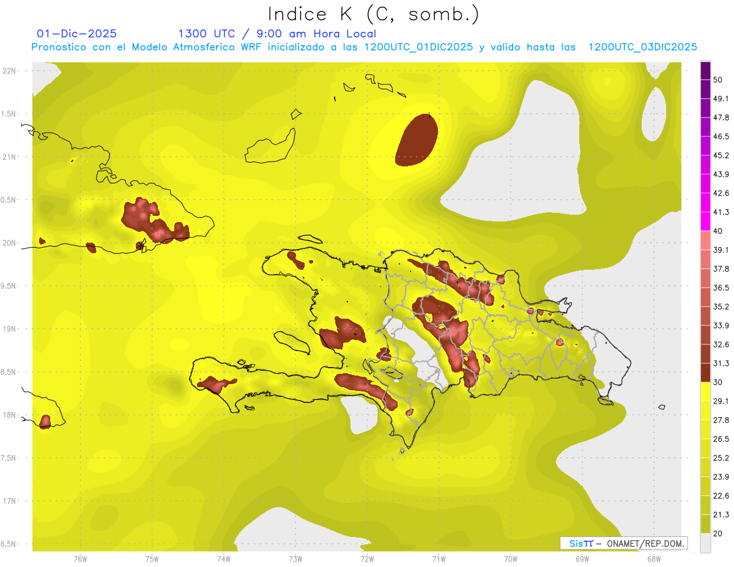734x567 pixels.
Task: Select legend value '33.9'
Action: pos(721,325)
